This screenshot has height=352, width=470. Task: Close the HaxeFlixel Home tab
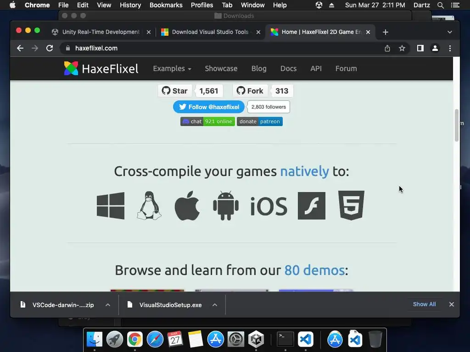click(x=368, y=32)
